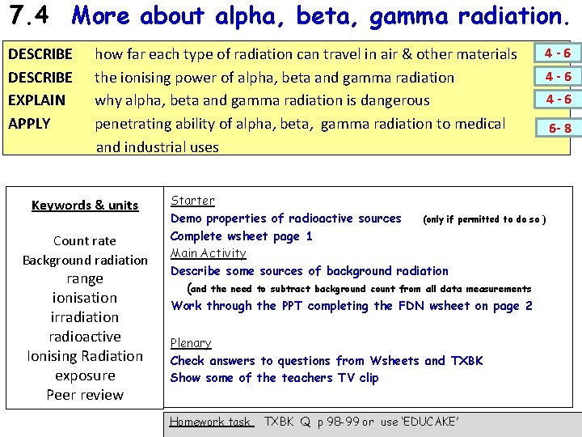Click the 4 - 6 grade box beside ionising power
Viewport: 582px width, 437px height.
click(x=558, y=77)
